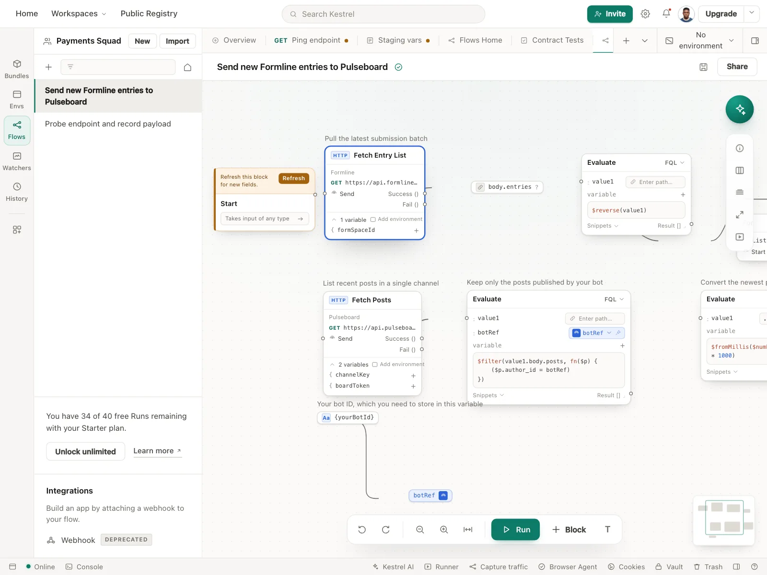Click the flow filter input field
The height and width of the screenshot is (575, 767).
[118, 67]
